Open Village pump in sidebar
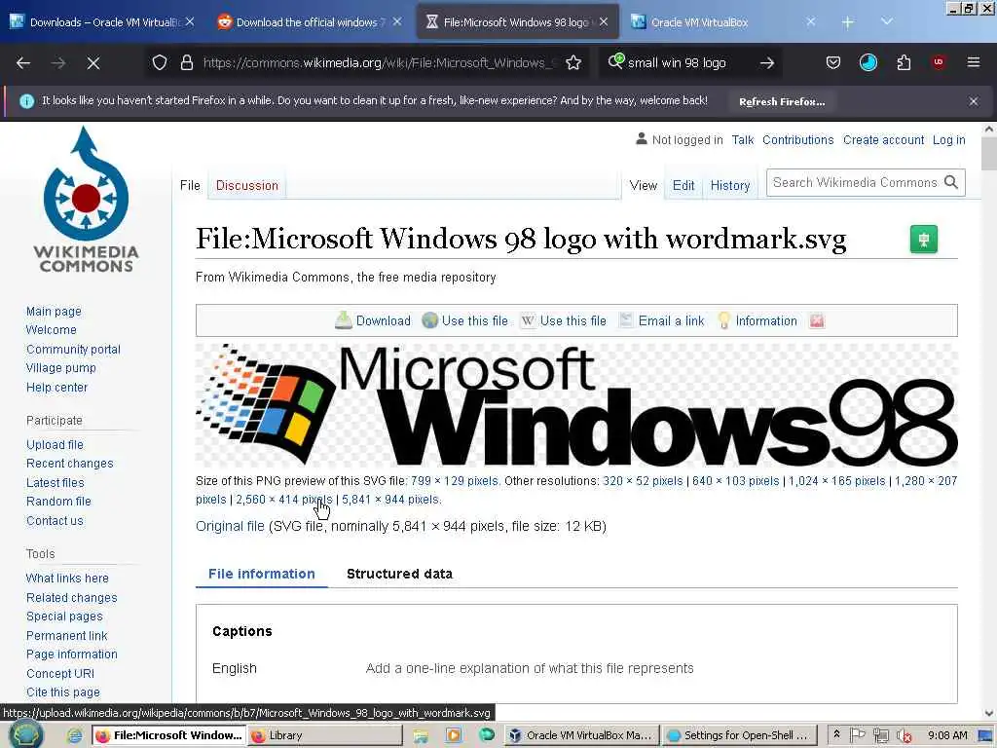997x748 pixels. coord(61,367)
